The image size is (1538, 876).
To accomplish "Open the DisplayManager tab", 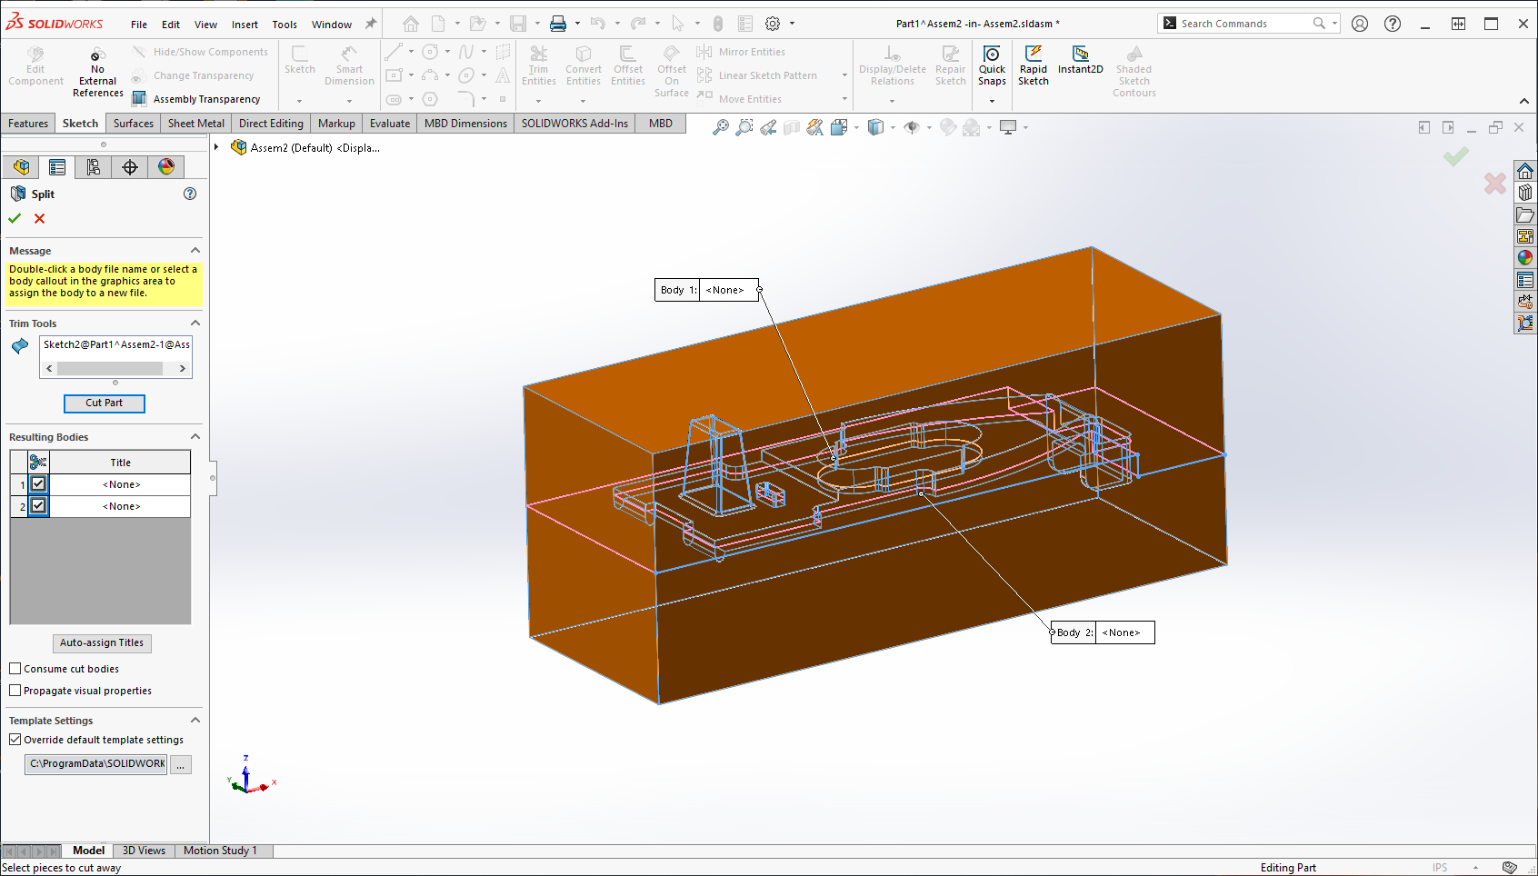I will 166,167.
